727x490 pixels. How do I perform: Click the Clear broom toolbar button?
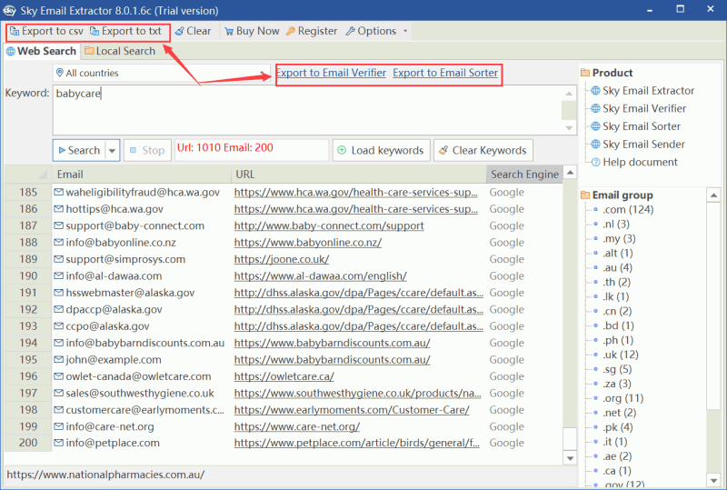(x=193, y=31)
